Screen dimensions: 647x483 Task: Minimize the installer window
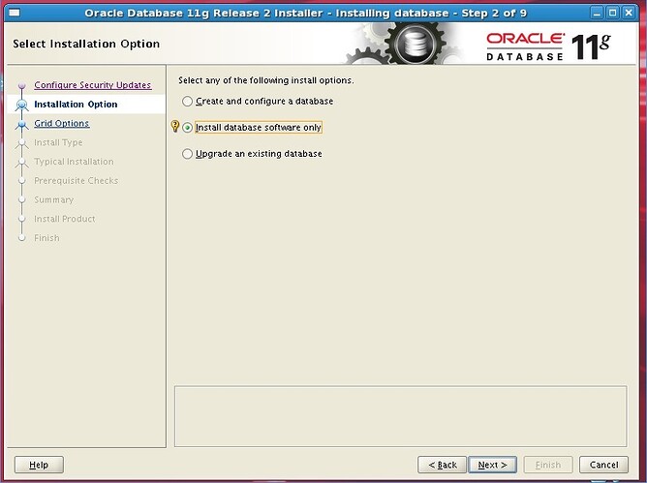point(597,13)
